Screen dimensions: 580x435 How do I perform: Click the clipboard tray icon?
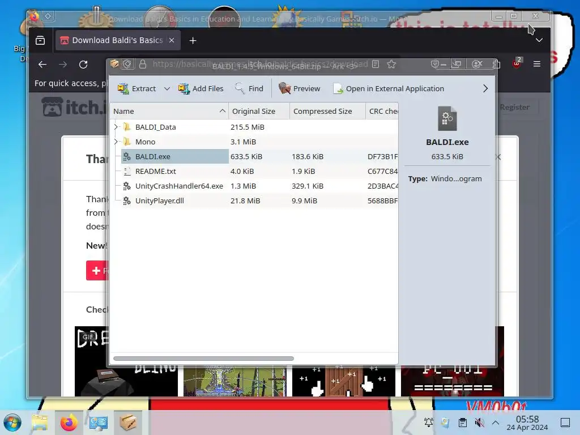(462, 422)
